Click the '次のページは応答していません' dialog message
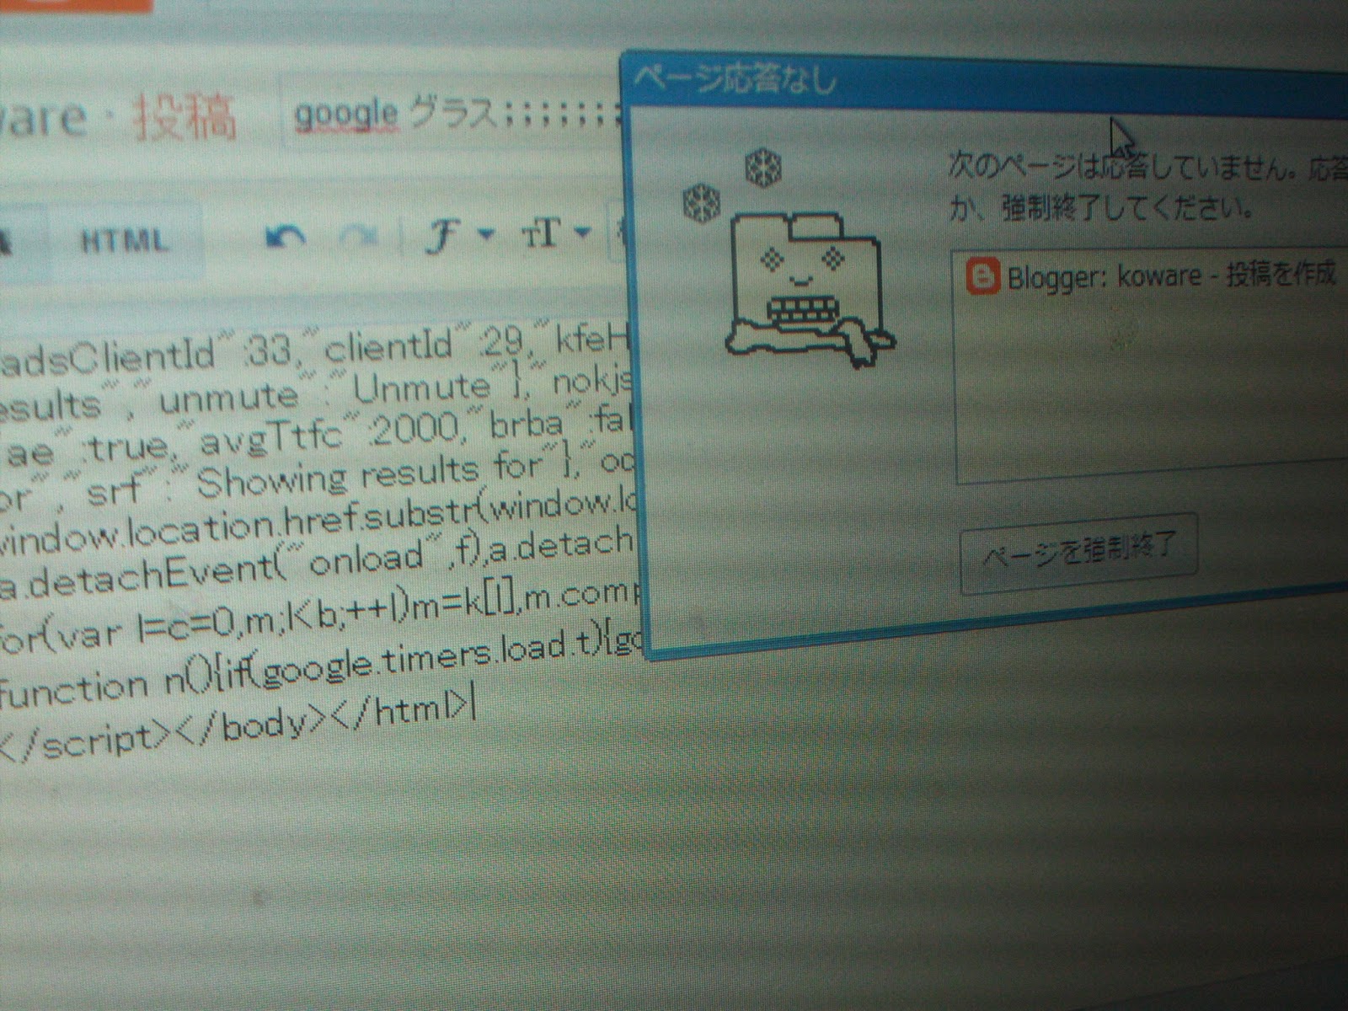This screenshot has width=1348, height=1011. tap(1124, 167)
